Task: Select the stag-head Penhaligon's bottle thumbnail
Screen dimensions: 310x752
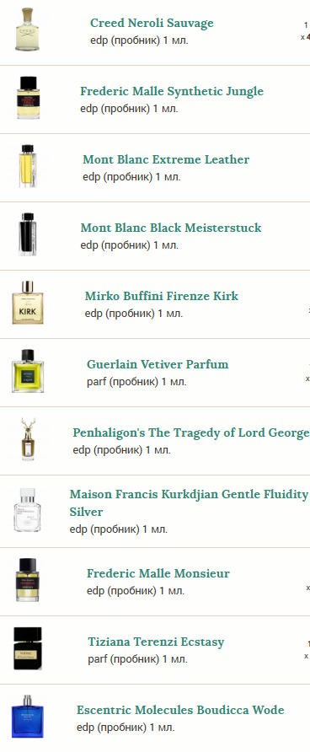Action: [x=28, y=439]
